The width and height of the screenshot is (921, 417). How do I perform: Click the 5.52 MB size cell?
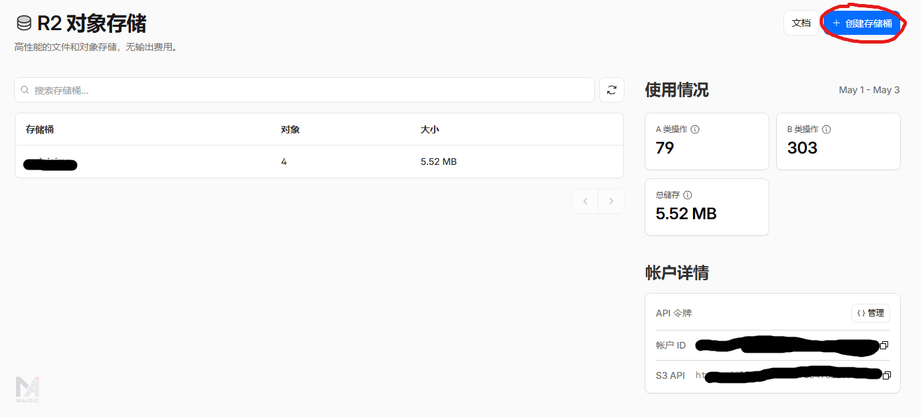tap(439, 162)
